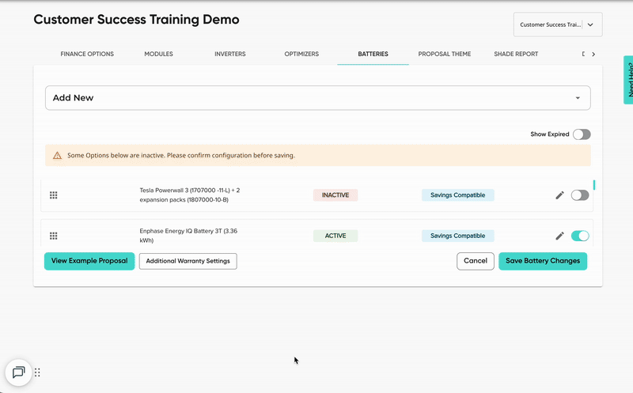Image resolution: width=633 pixels, height=393 pixels.
Task: Deactivate the Enphase IQ Battery toggle
Action: [580, 236]
